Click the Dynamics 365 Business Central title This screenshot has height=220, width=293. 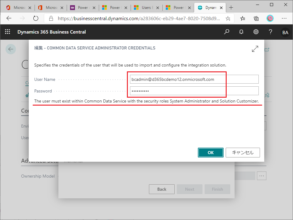52,32
